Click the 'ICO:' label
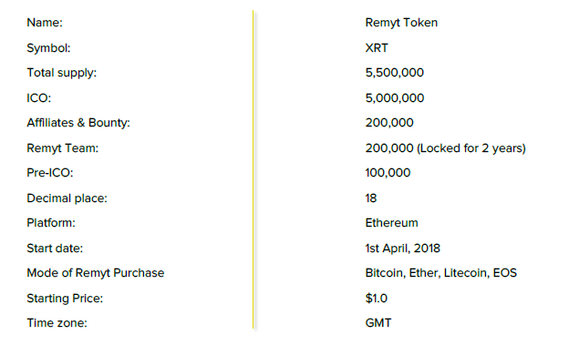This screenshot has height=345, width=569. click(39, 97)
